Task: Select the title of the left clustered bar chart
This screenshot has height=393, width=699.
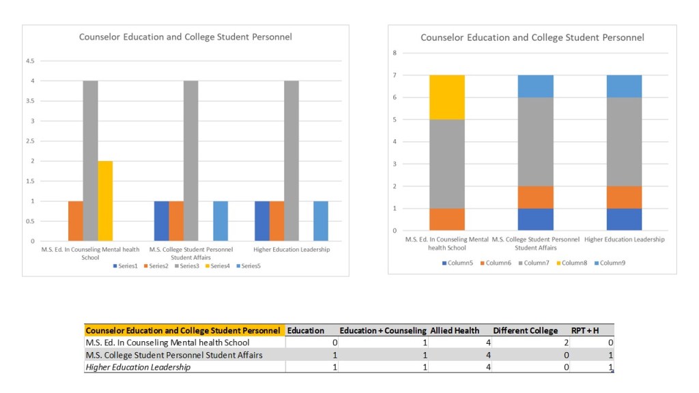Action: click(185, 37)
